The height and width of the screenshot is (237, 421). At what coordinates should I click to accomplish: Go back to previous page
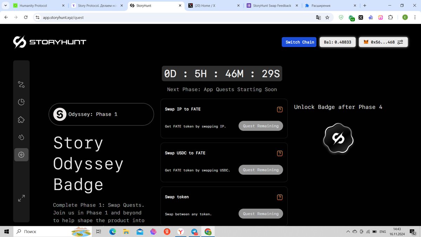(6, 17)
